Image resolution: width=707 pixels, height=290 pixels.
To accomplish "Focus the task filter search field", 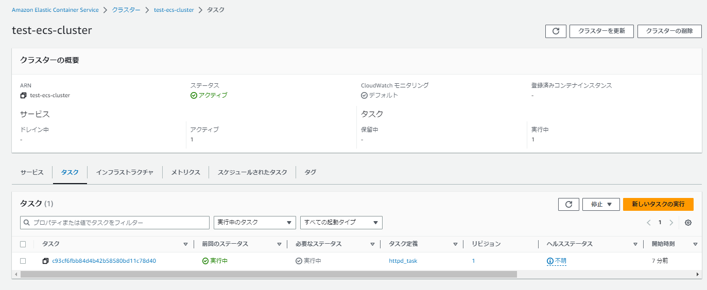I will click(x=114, y=223).
